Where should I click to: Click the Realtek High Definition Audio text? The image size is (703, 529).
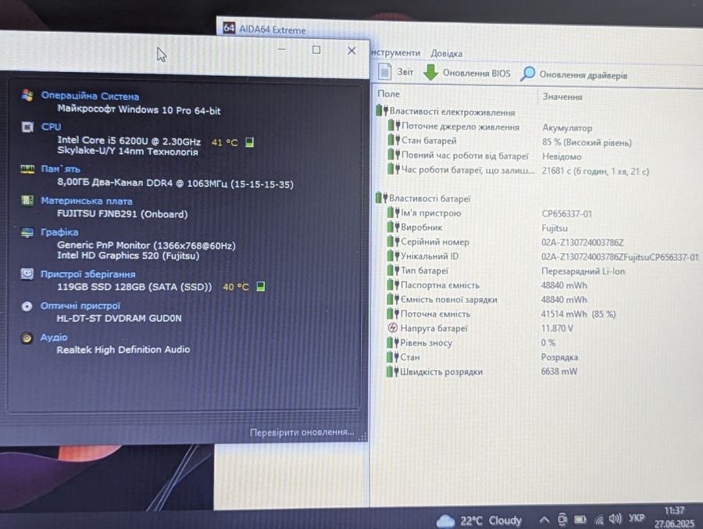[x=123, y=349]
